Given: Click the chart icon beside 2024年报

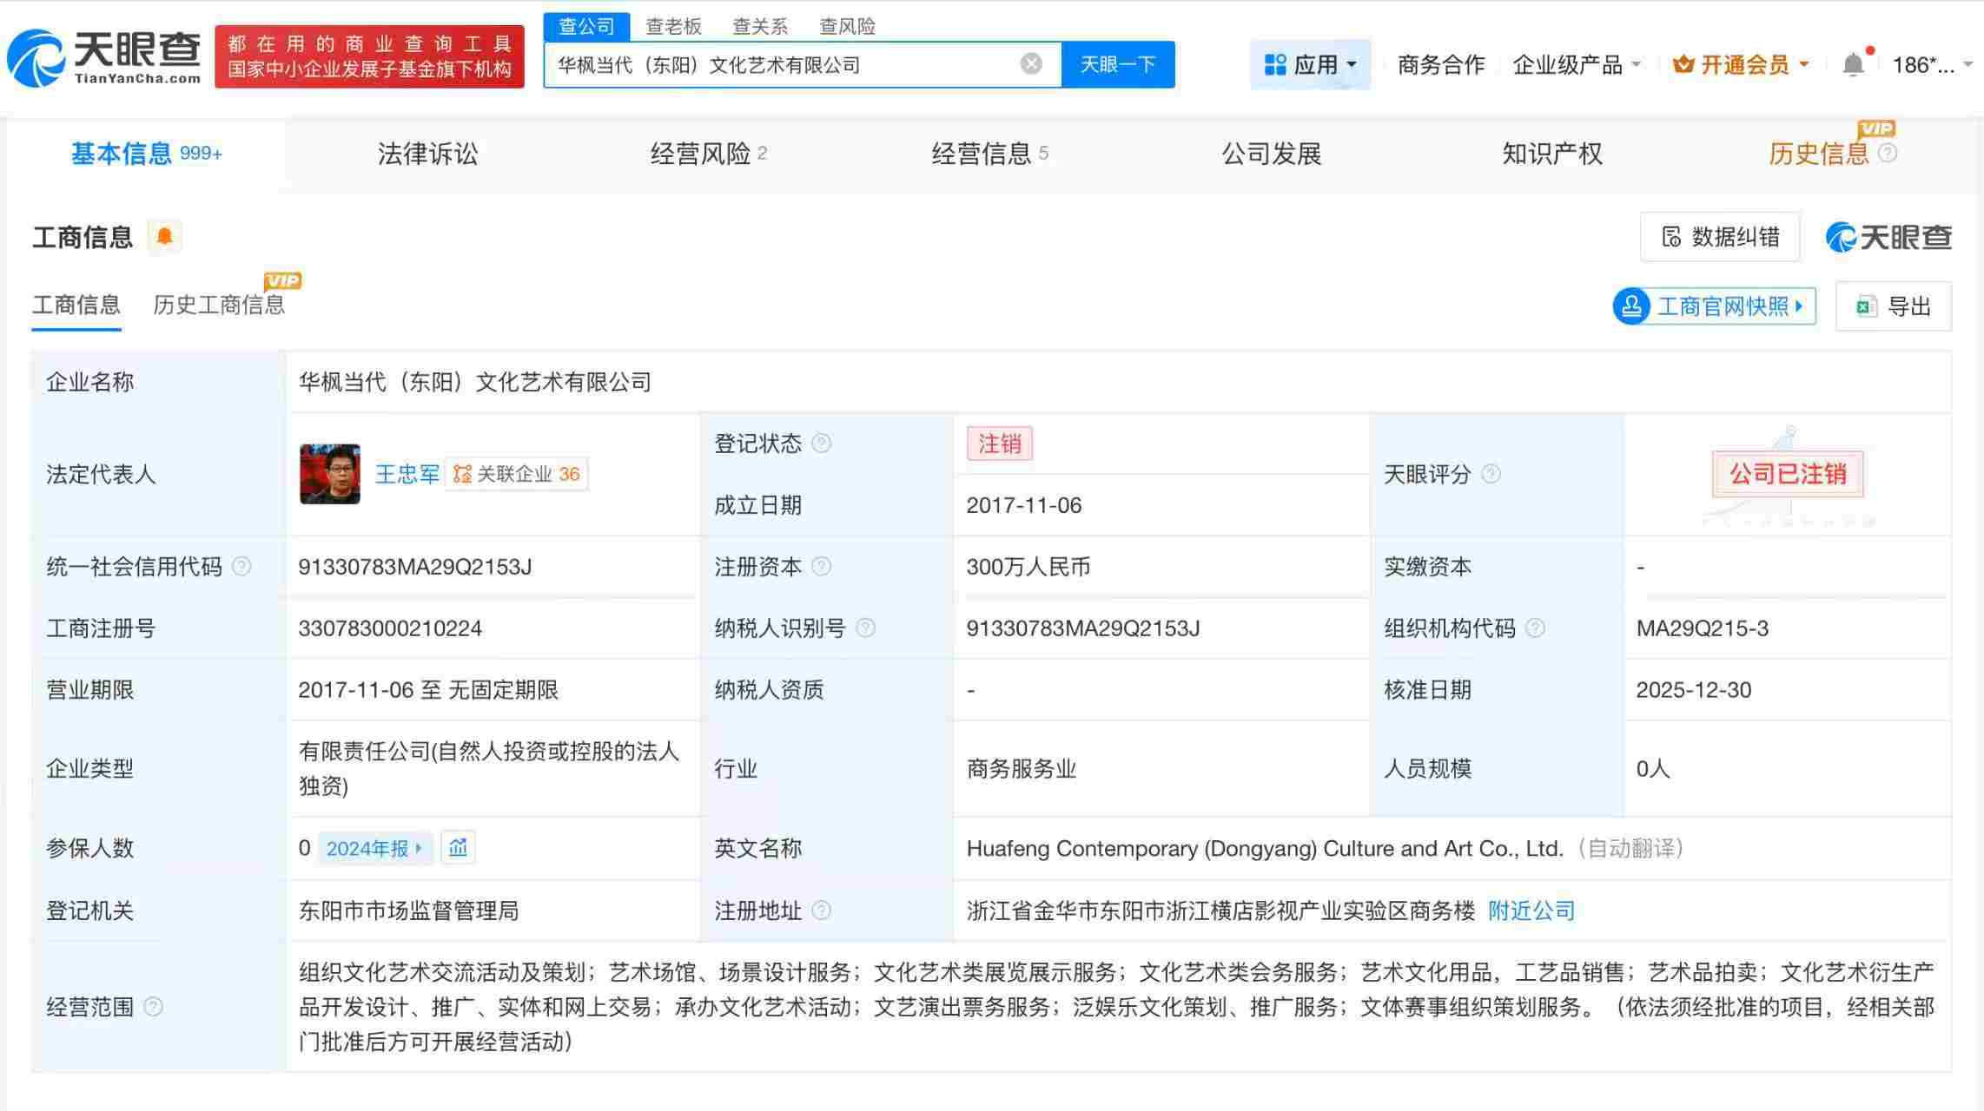Looking at the screenshot, I should point(458,848).
